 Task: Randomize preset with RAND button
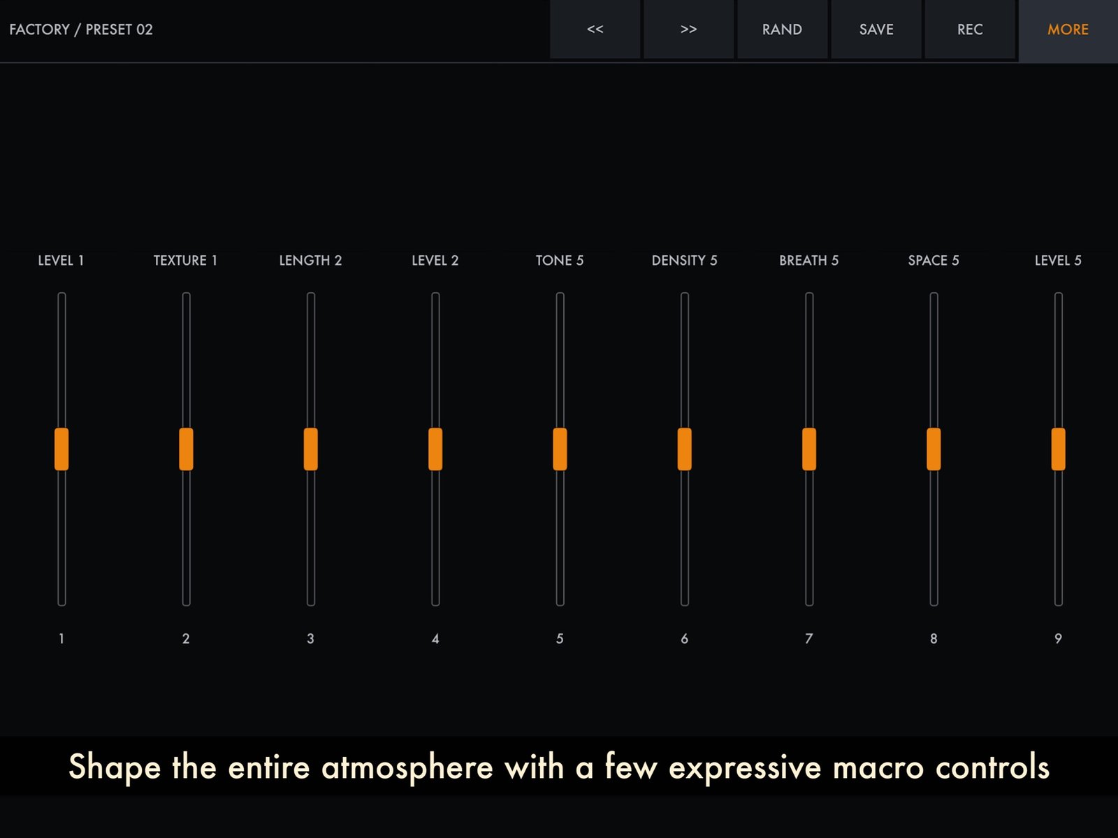pos(782,29)
